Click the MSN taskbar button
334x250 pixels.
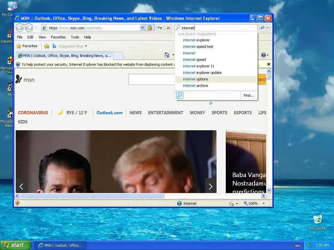coord(60,245)
